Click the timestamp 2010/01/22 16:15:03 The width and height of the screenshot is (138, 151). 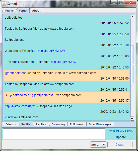pos(114,56)
